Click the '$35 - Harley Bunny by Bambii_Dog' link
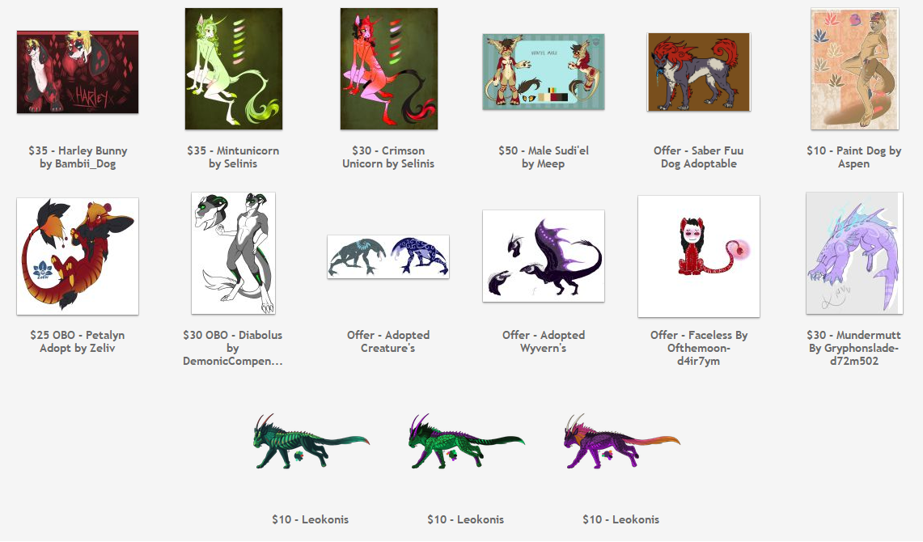 pos(78,157)
